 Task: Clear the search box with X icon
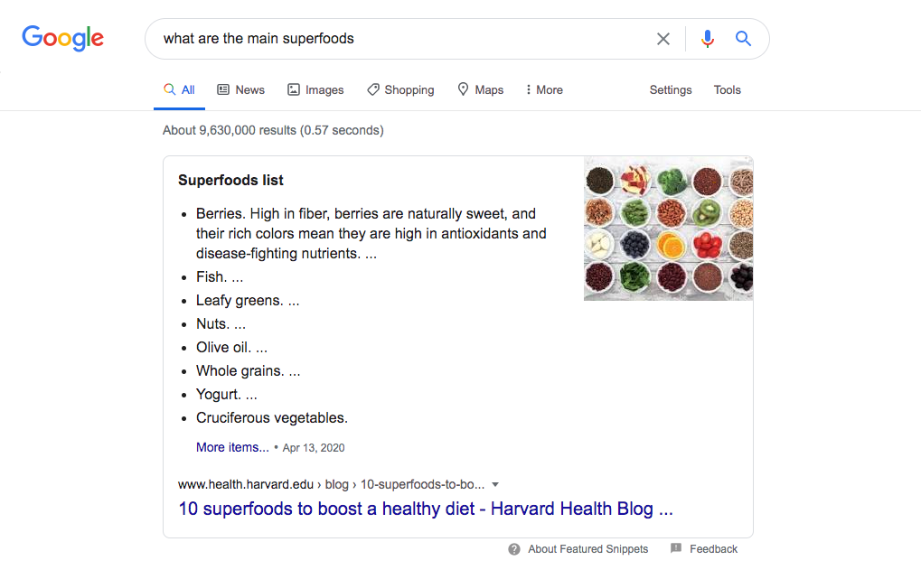pos(663,39)
